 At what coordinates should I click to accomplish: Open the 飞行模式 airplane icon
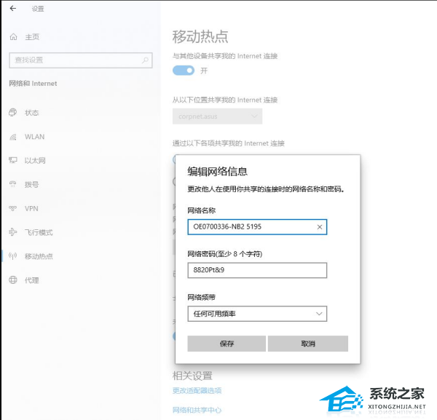(x=13, y=232)
